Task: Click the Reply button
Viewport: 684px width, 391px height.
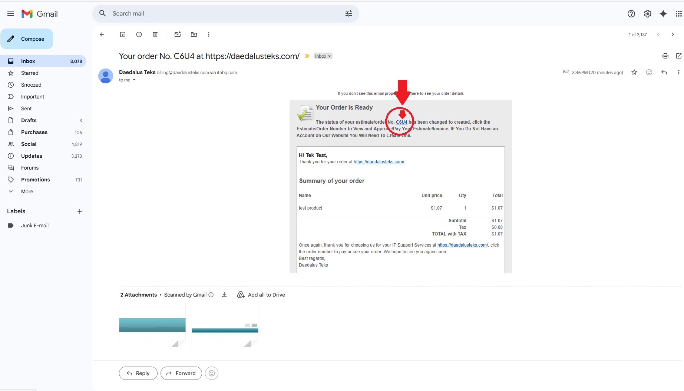Action: coord(138,373)
